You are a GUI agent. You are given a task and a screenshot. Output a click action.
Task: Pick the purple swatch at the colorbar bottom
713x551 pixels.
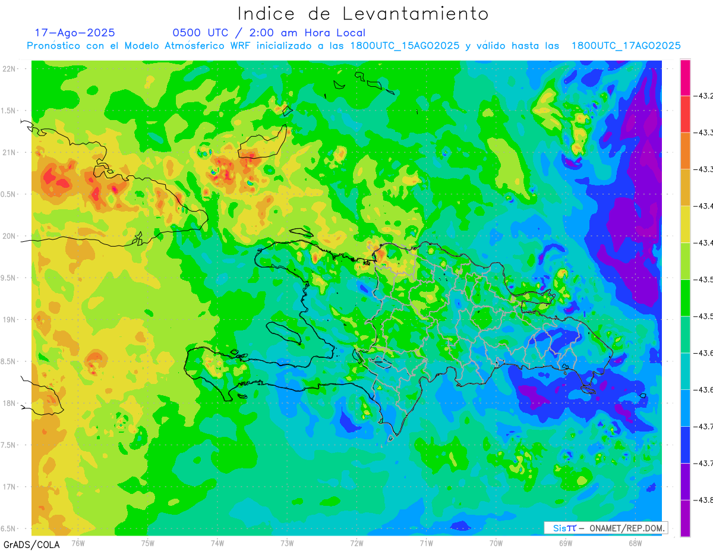point(685,518)
